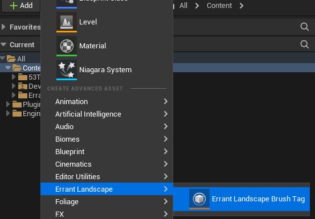
Task: Click the green plus icon beside Add
Action: coord(14,6)
